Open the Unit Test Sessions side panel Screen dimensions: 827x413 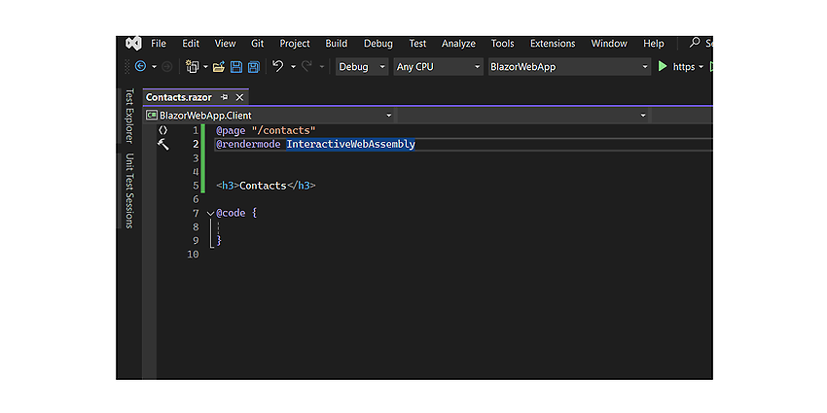[129, 190]
